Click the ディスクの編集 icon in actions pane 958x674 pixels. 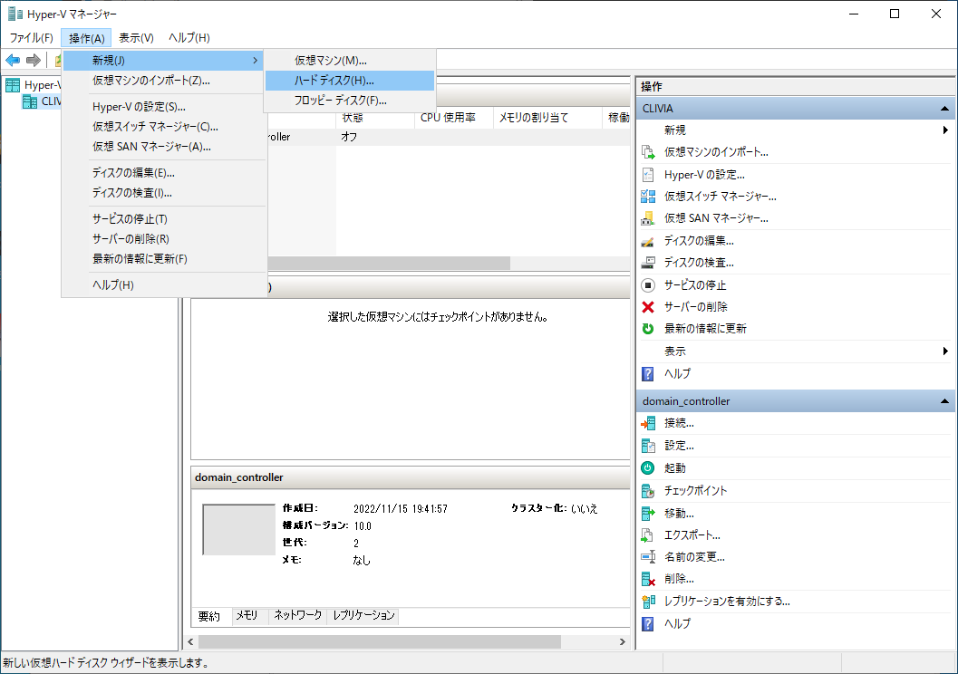coord(648,241)
